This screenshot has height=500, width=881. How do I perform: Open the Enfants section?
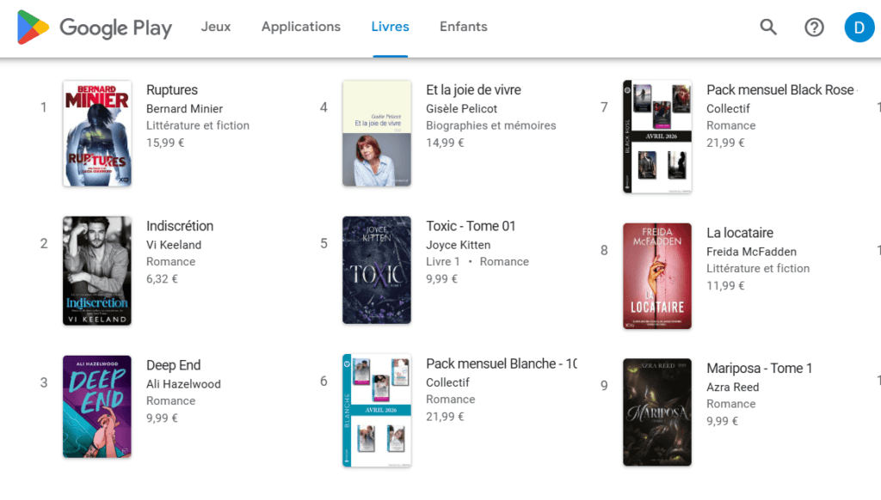pos(463,27)
